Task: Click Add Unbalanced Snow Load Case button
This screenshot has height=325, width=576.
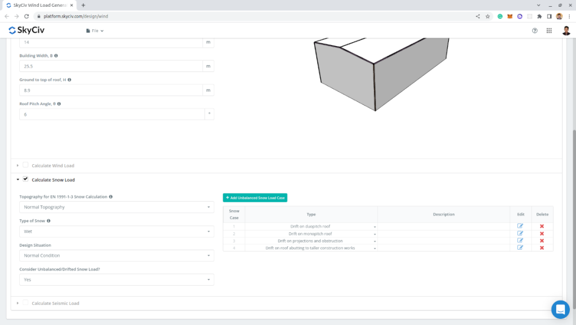Action: [255, 198]
